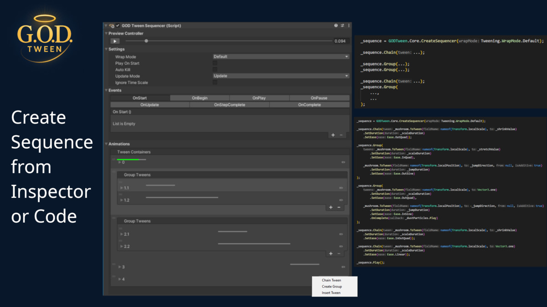
Task: Toggle the Auto Kill checkbox
Action: pyautogui.click(x=215, y=70)
